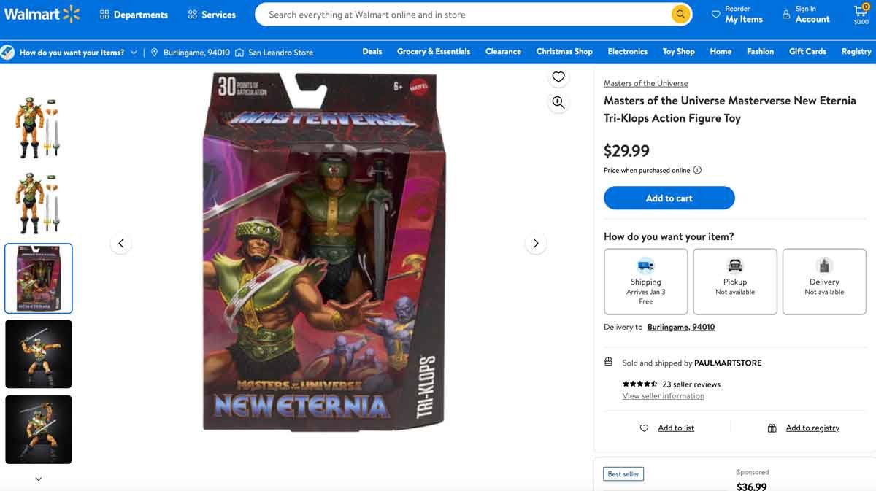Open the Departments menu icon

[x=104, y=14]
